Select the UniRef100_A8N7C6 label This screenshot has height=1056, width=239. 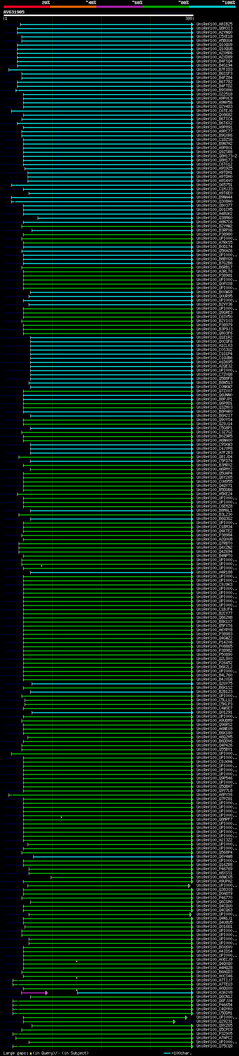(x=214, y=222)
